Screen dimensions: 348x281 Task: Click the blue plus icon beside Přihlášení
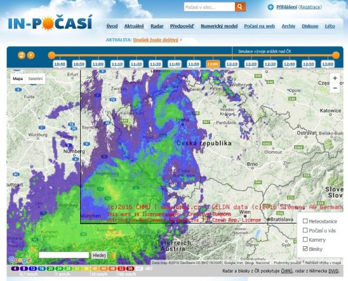click(x=270, y=7)
